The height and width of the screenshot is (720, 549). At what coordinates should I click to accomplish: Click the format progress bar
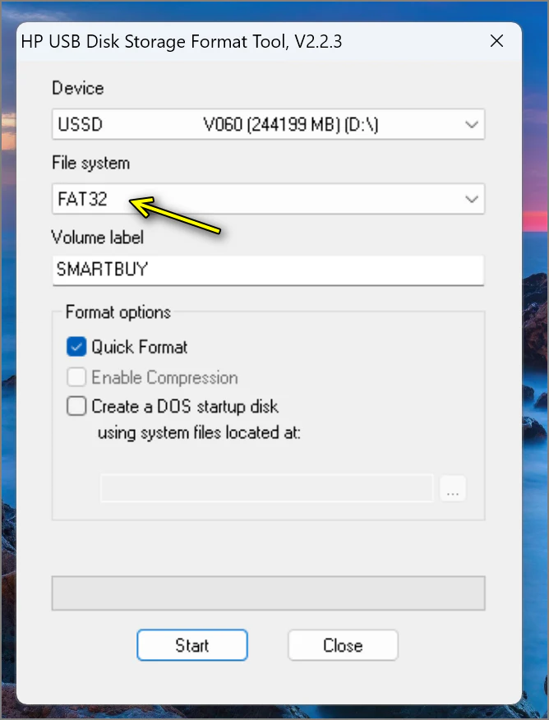267,593
